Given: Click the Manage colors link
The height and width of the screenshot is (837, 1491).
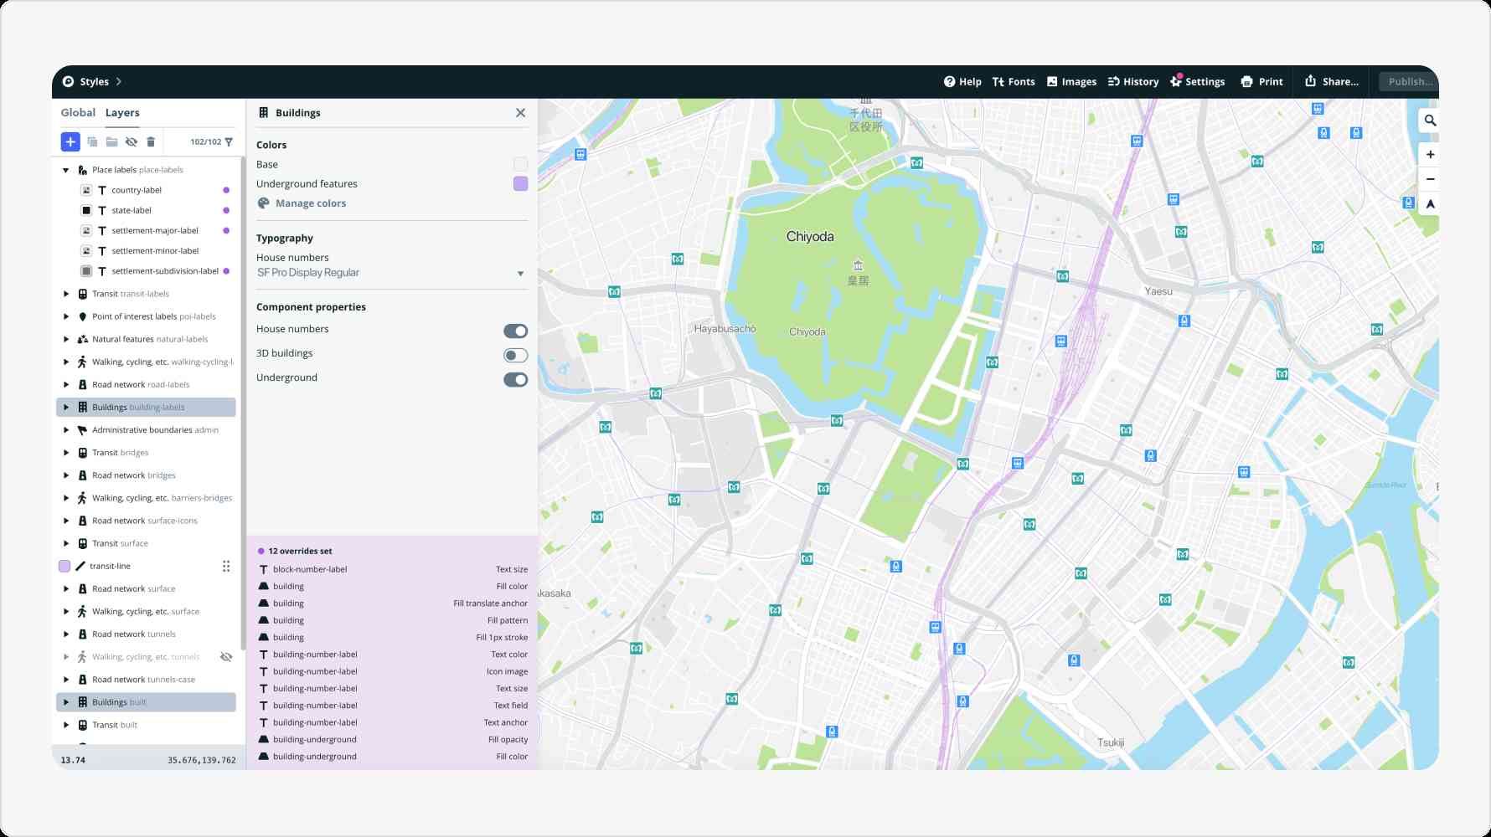Looking at the screenshot, I should 311,203.
